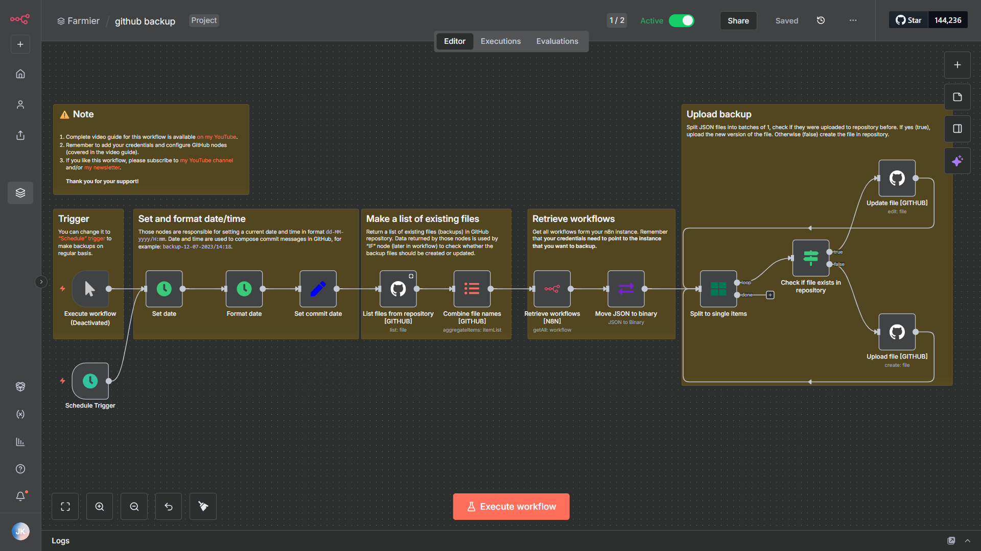Switch to the Evaluations tab
Image resolution: width=981 pixels, height=551 pixels.
557,41
